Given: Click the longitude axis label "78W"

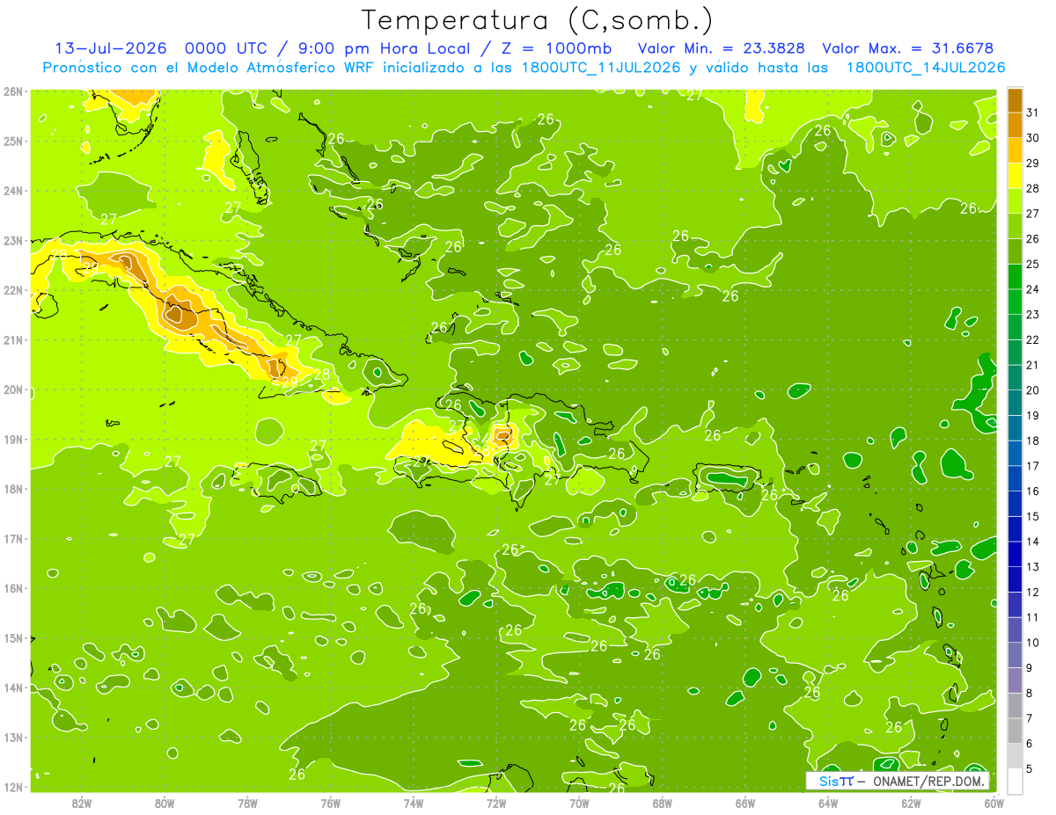Looking at the screenshot, I should pyautogui.click(x=247, y=802).
